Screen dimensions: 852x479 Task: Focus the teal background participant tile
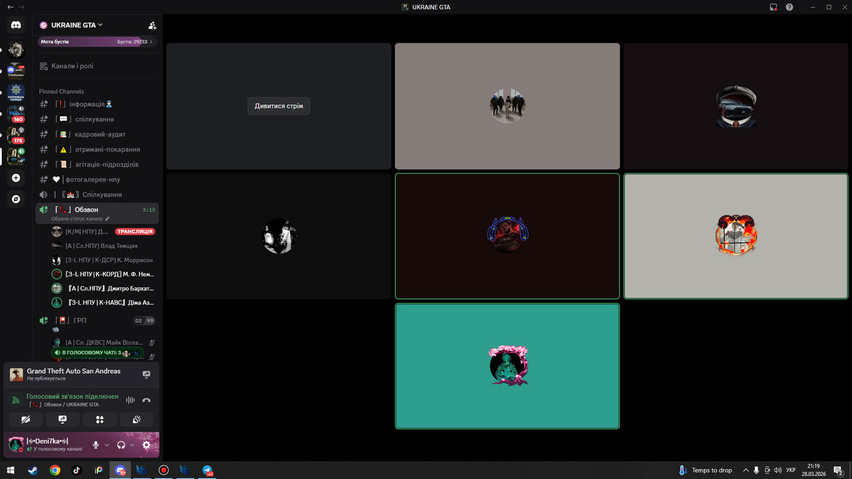pyautogui.click(x=507, y=366)
